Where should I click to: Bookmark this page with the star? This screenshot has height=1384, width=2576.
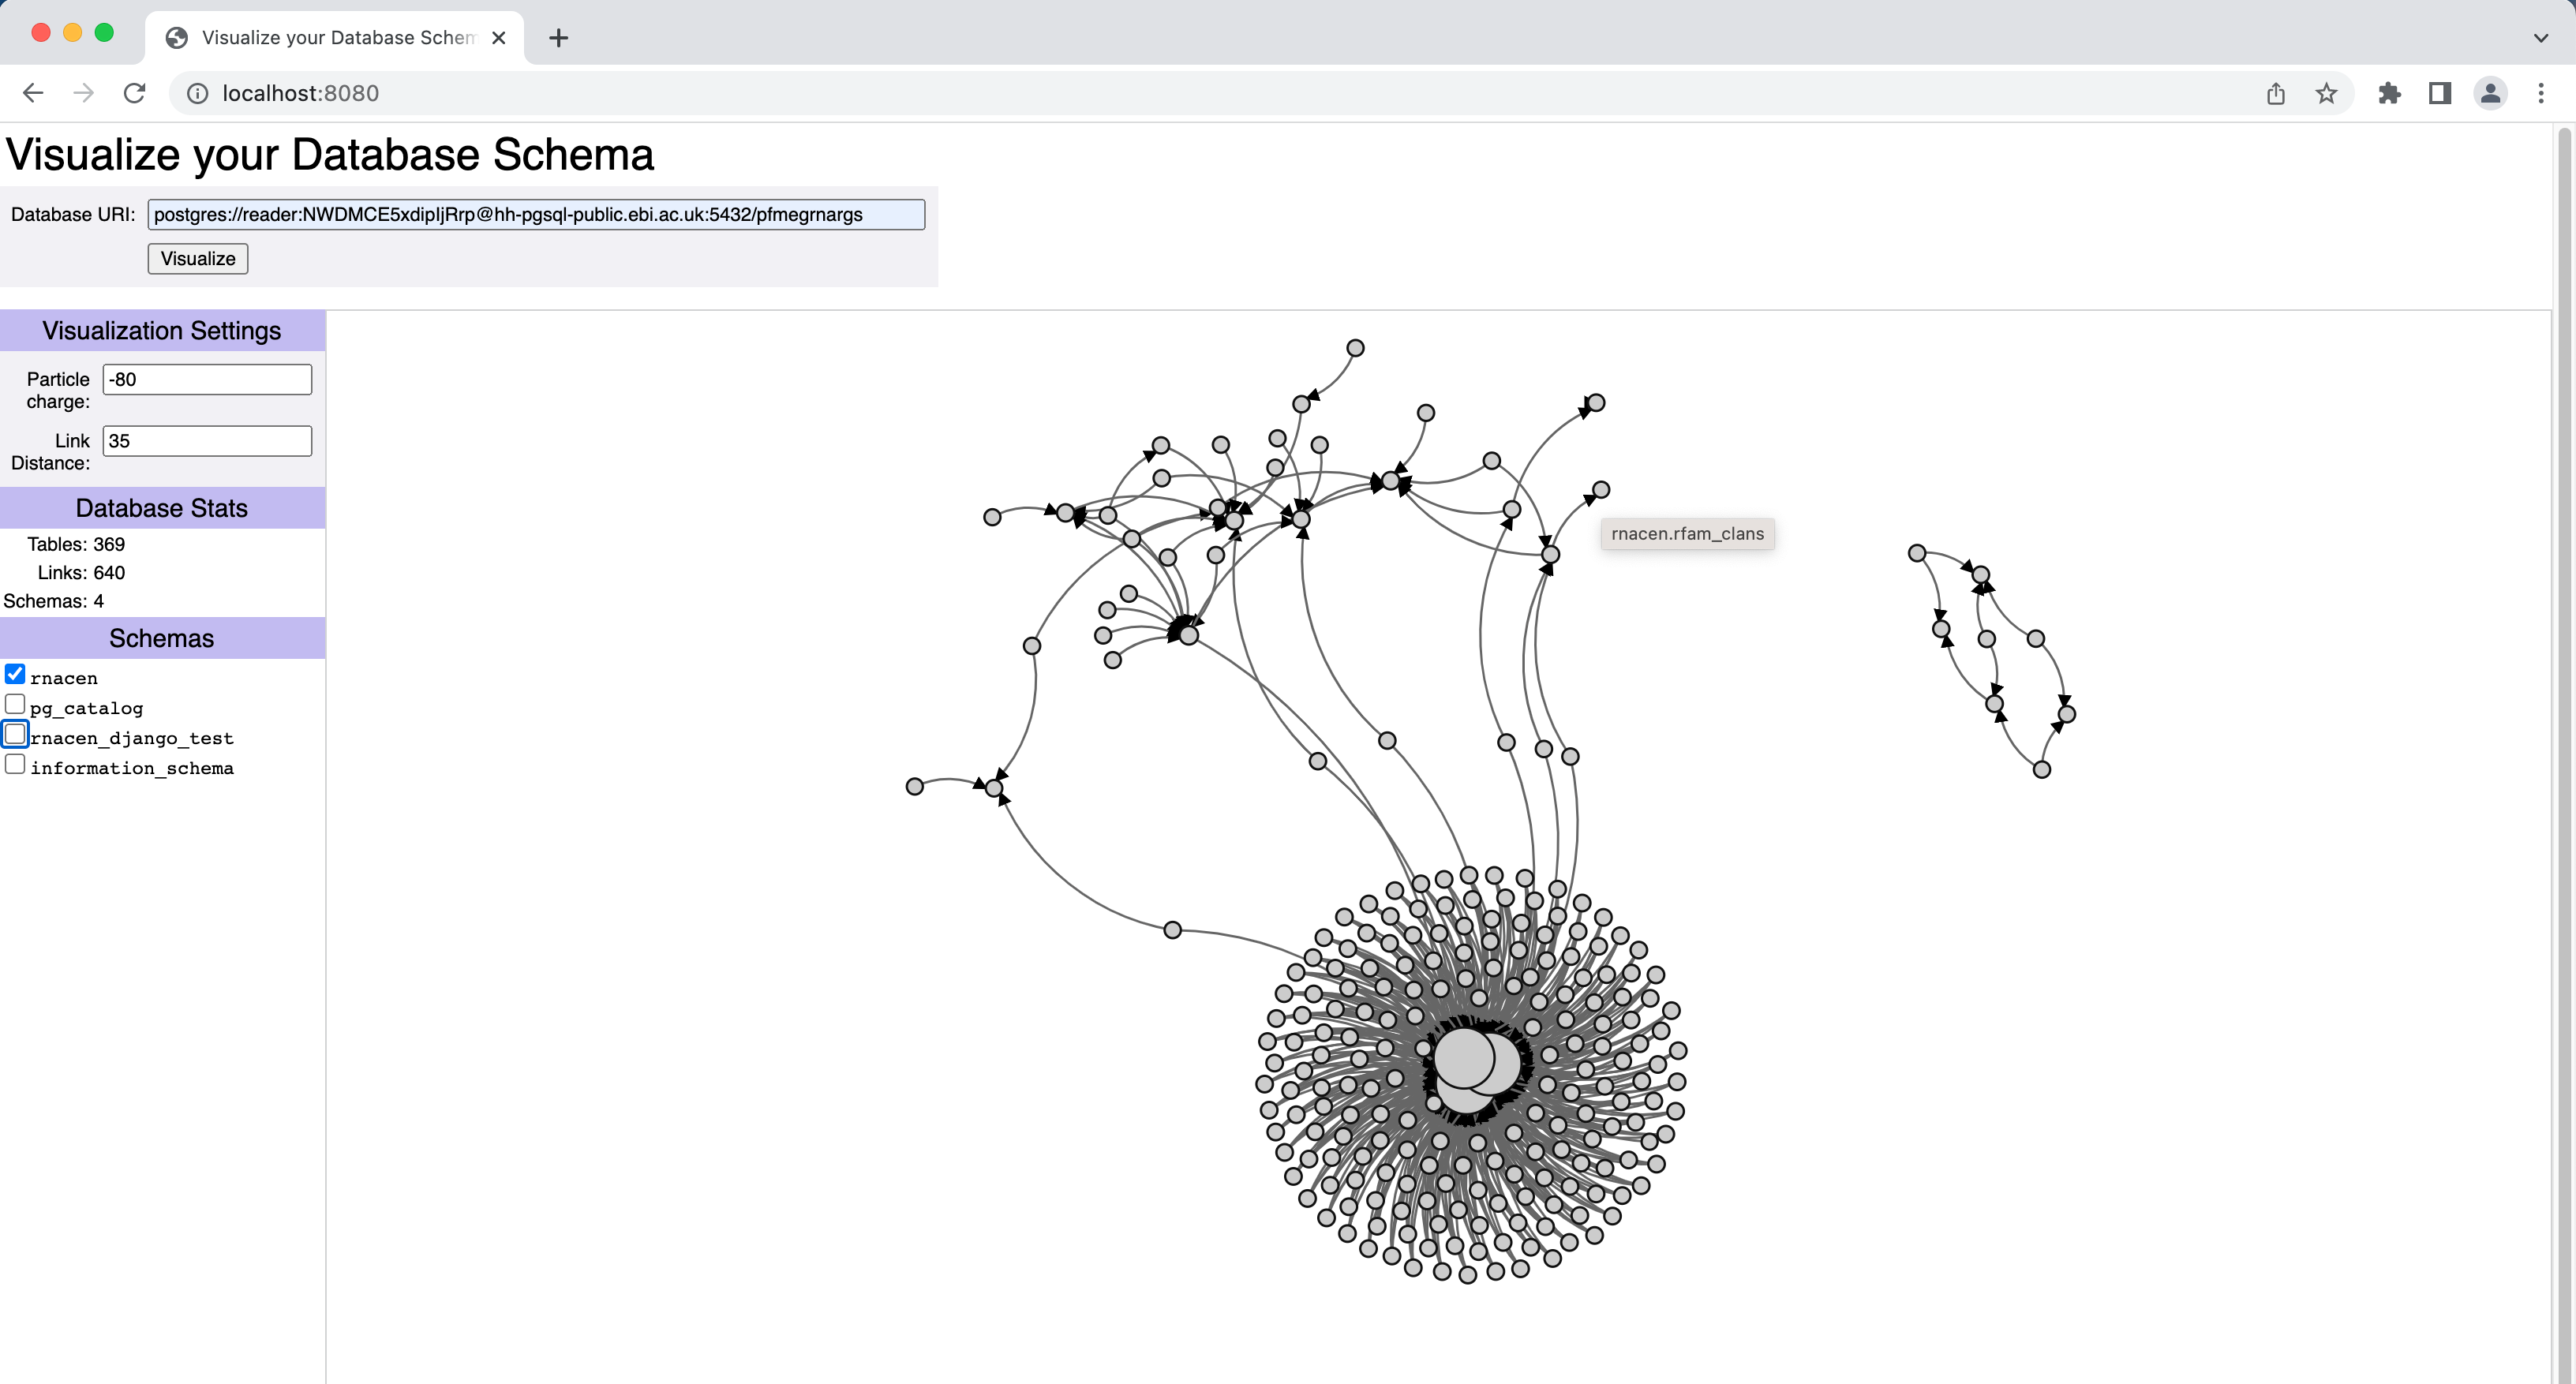click(2327, 93)
